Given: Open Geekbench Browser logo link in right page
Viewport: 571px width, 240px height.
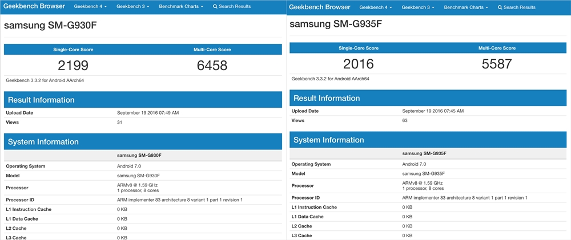Looking at the screenshot, I should [x=320, y=7].
